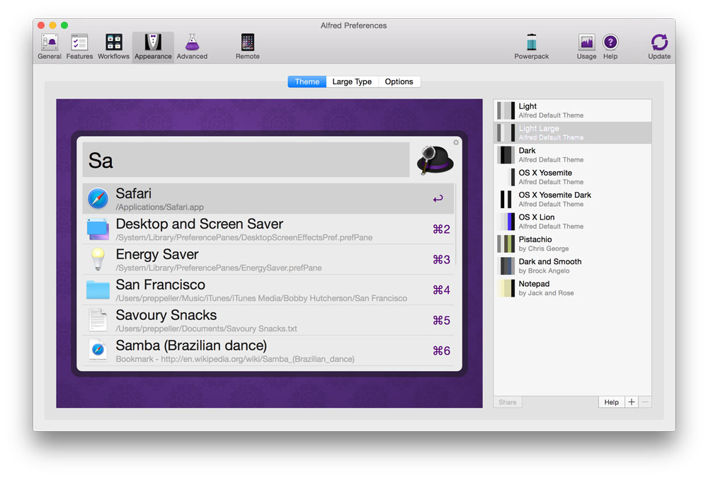Open the Workflows pane
Screen dimensions: 708x478
pyautogui.click(x=113, y=47)
